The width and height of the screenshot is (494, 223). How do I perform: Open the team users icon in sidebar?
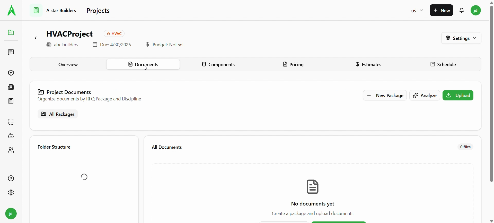pos(11,150)
